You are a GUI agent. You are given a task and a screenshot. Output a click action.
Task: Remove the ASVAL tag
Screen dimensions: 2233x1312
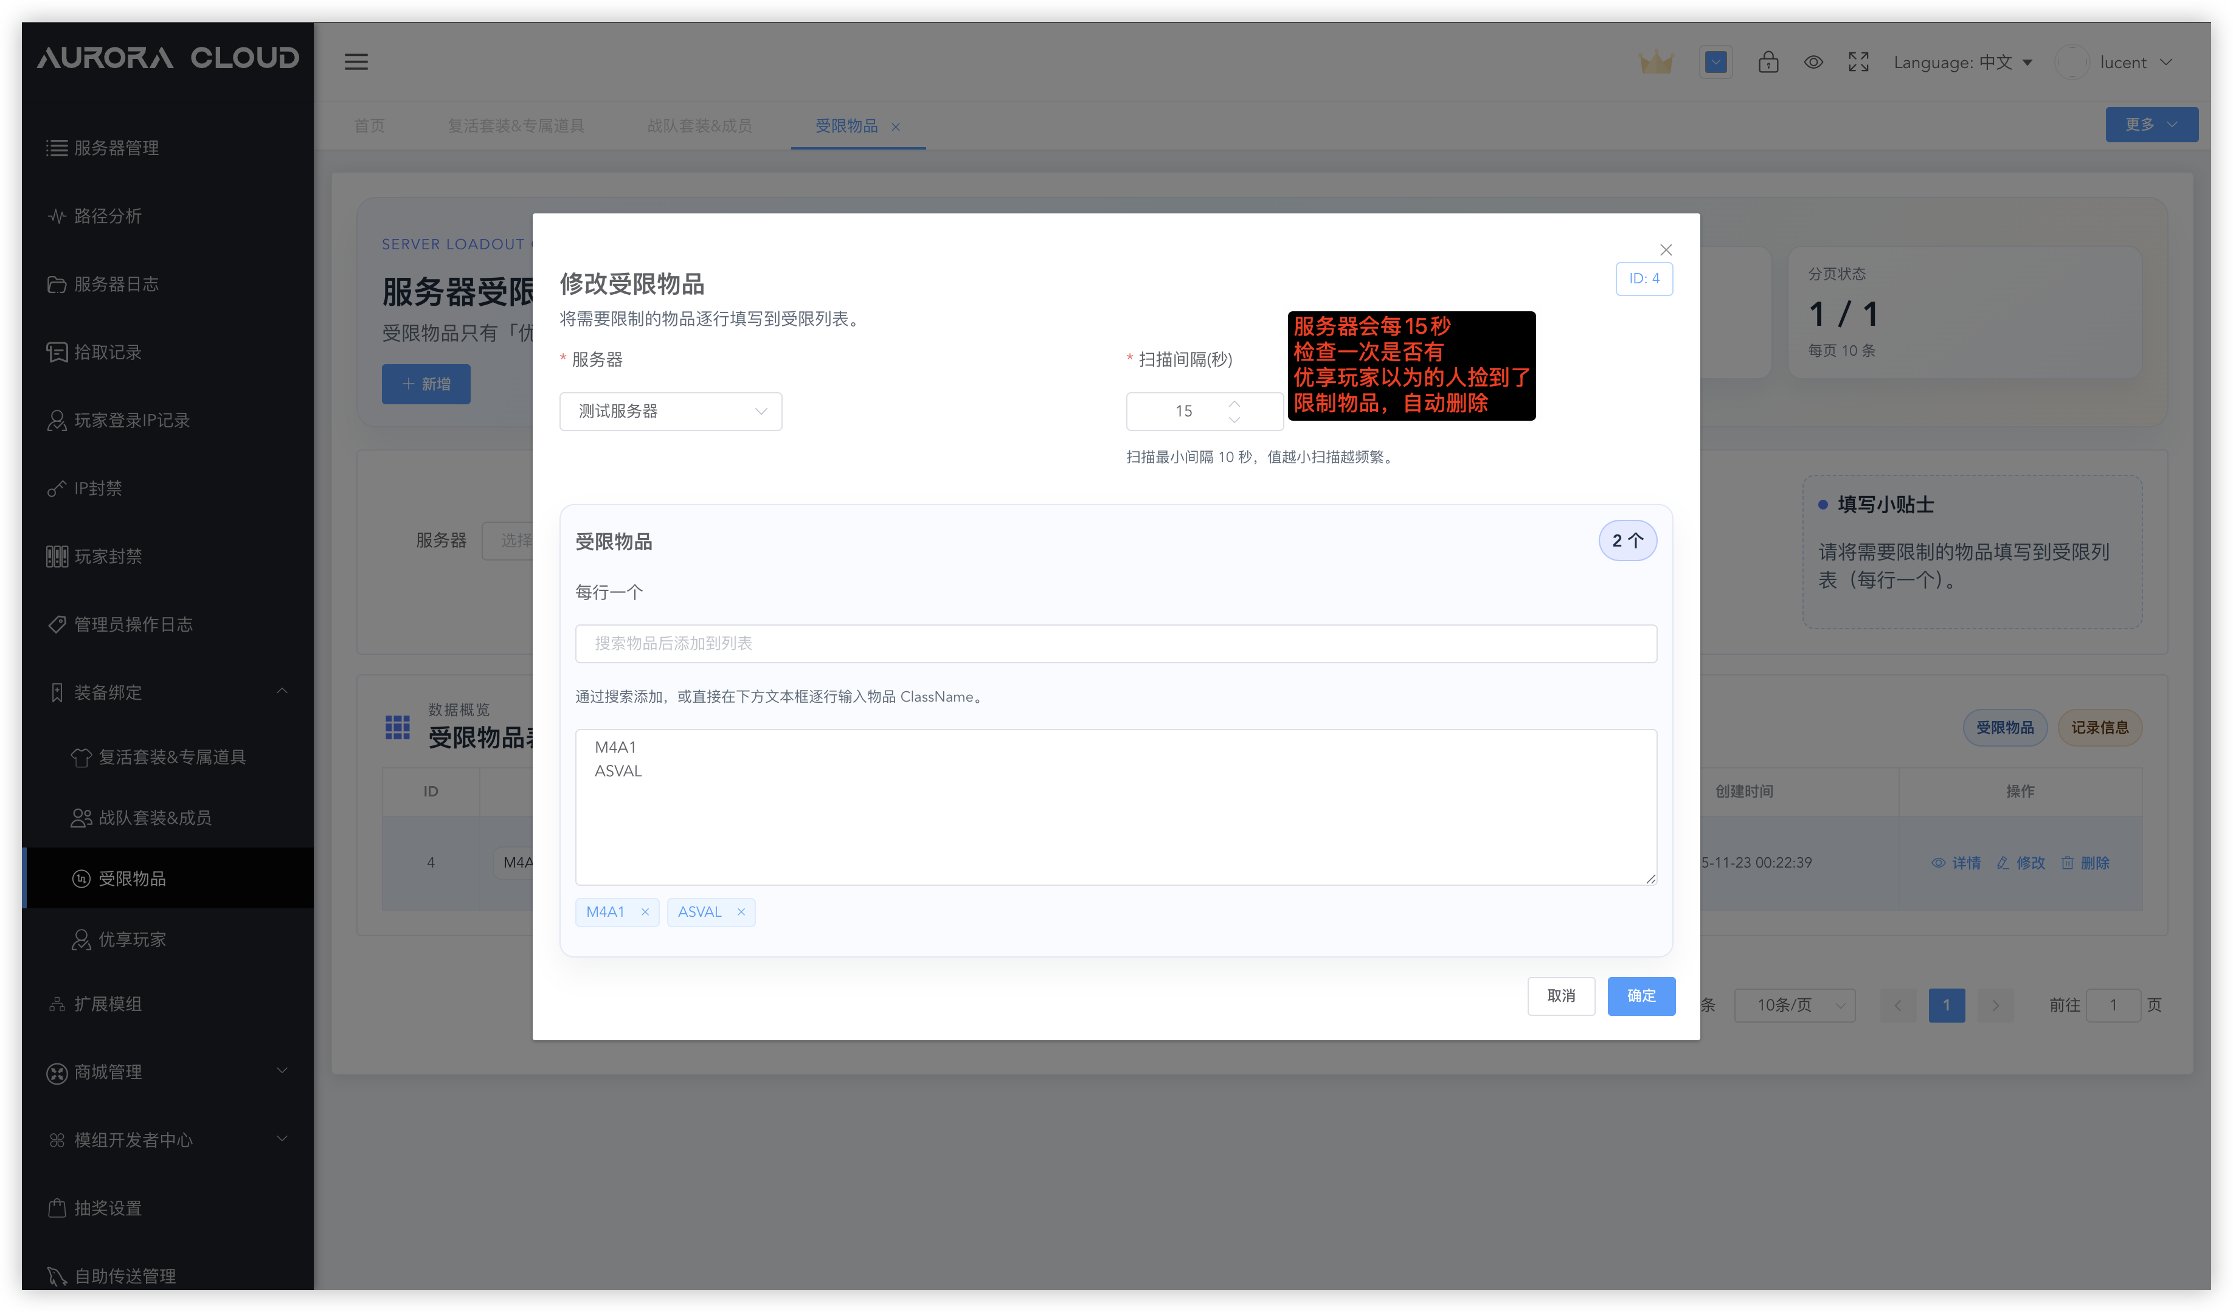tap(741, 913)
